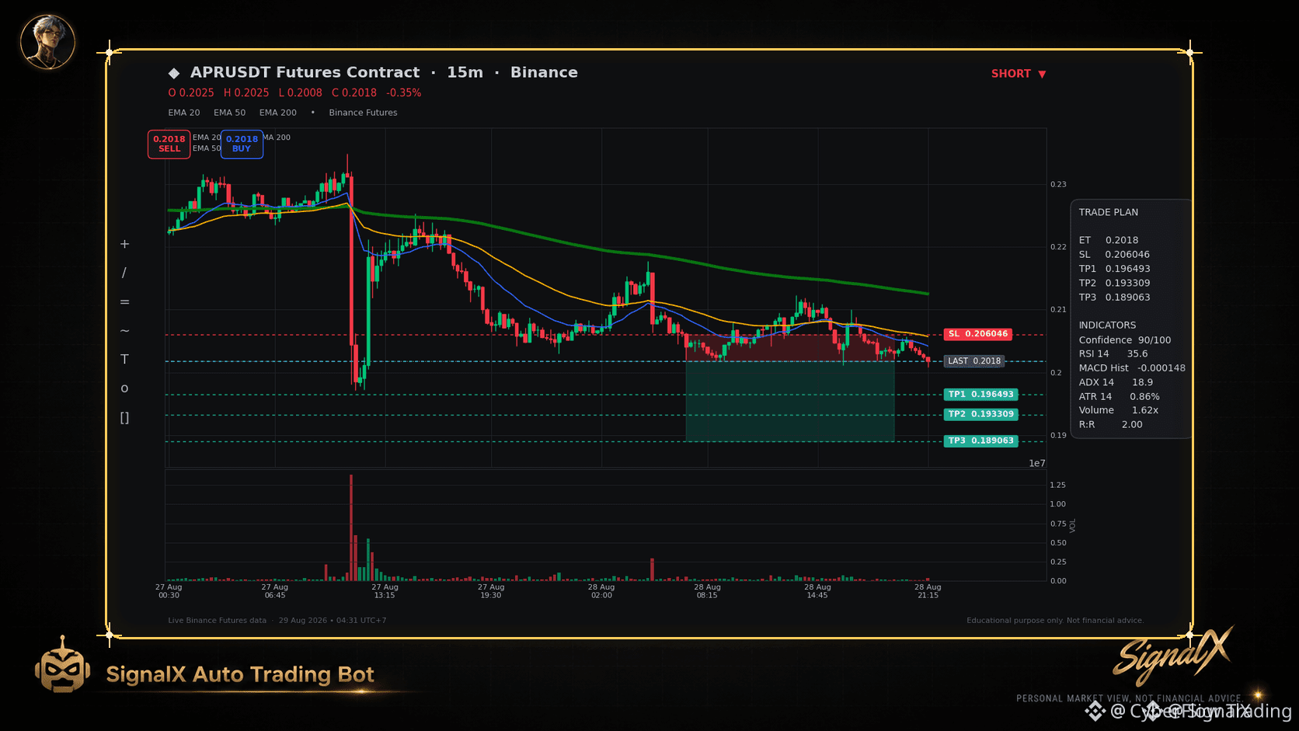This screenshot has width=1299, height=731.
Task: Click the SignalX Auto Trading Bot caption
Action: (240, 674)
